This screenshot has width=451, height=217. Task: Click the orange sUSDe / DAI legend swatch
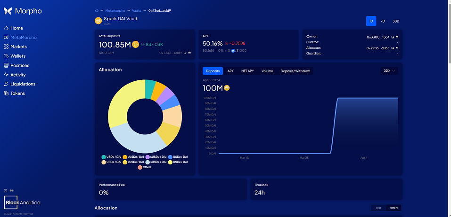click(x=125, y=157)
